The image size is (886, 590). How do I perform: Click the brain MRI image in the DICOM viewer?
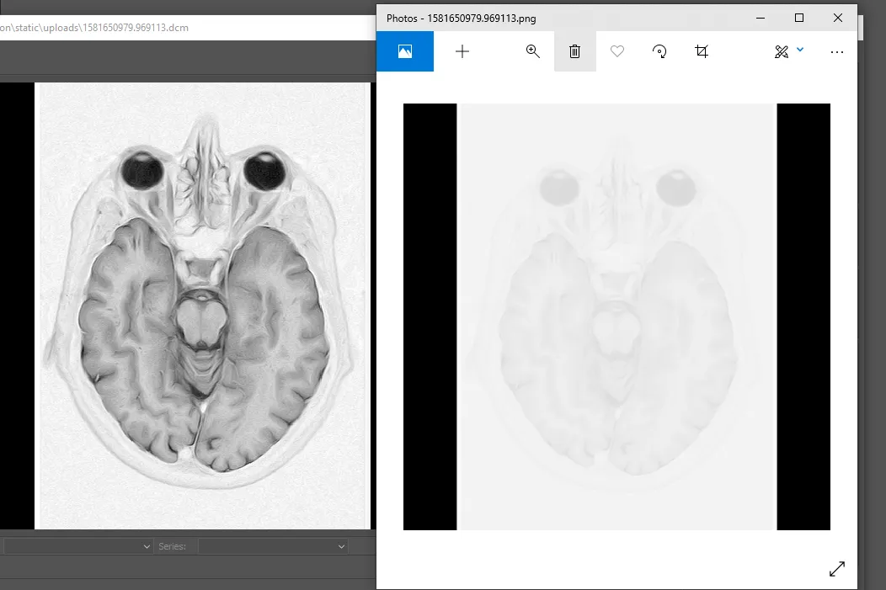[202, 306]
